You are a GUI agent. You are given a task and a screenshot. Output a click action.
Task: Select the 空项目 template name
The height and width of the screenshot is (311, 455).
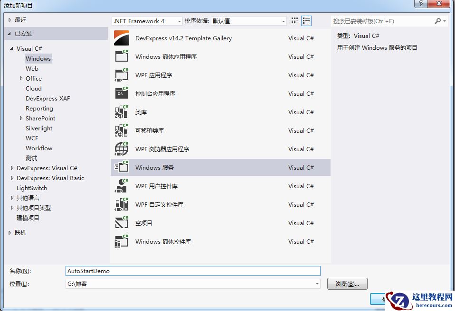click(143, 223)
